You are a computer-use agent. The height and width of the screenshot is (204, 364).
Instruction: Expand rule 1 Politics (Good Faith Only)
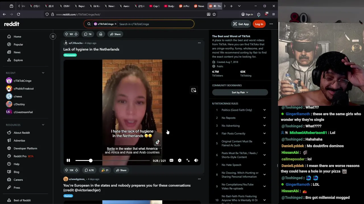264,110
